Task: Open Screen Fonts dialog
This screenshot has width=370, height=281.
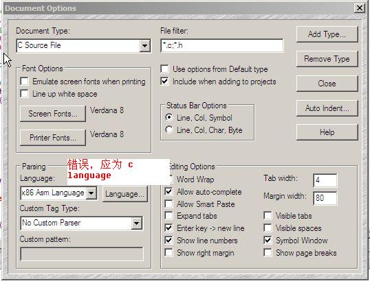Action: (x=53, y=114)
